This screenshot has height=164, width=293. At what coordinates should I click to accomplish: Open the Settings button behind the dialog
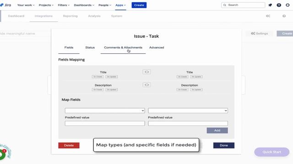[x=260, y=33]
